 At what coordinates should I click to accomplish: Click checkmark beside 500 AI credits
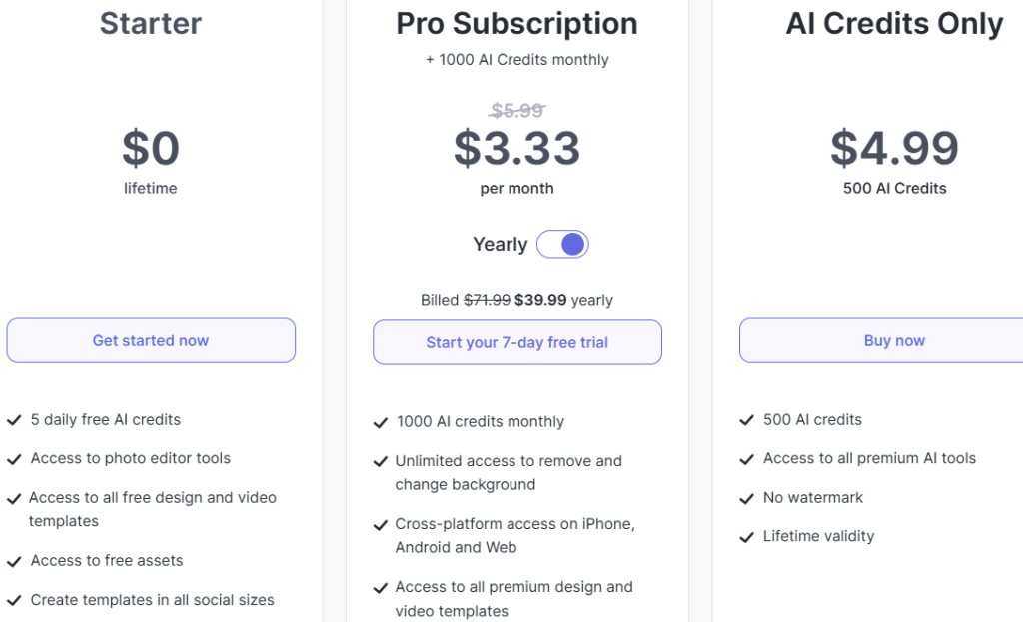coord(747,420)
